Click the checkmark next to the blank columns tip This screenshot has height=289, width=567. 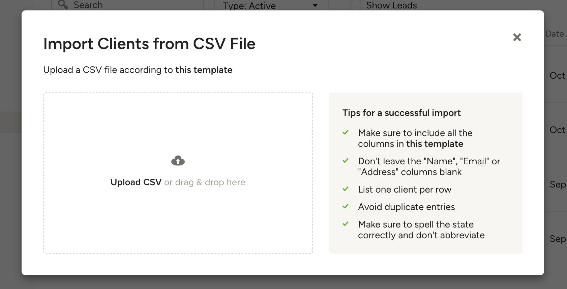point(346,161)
